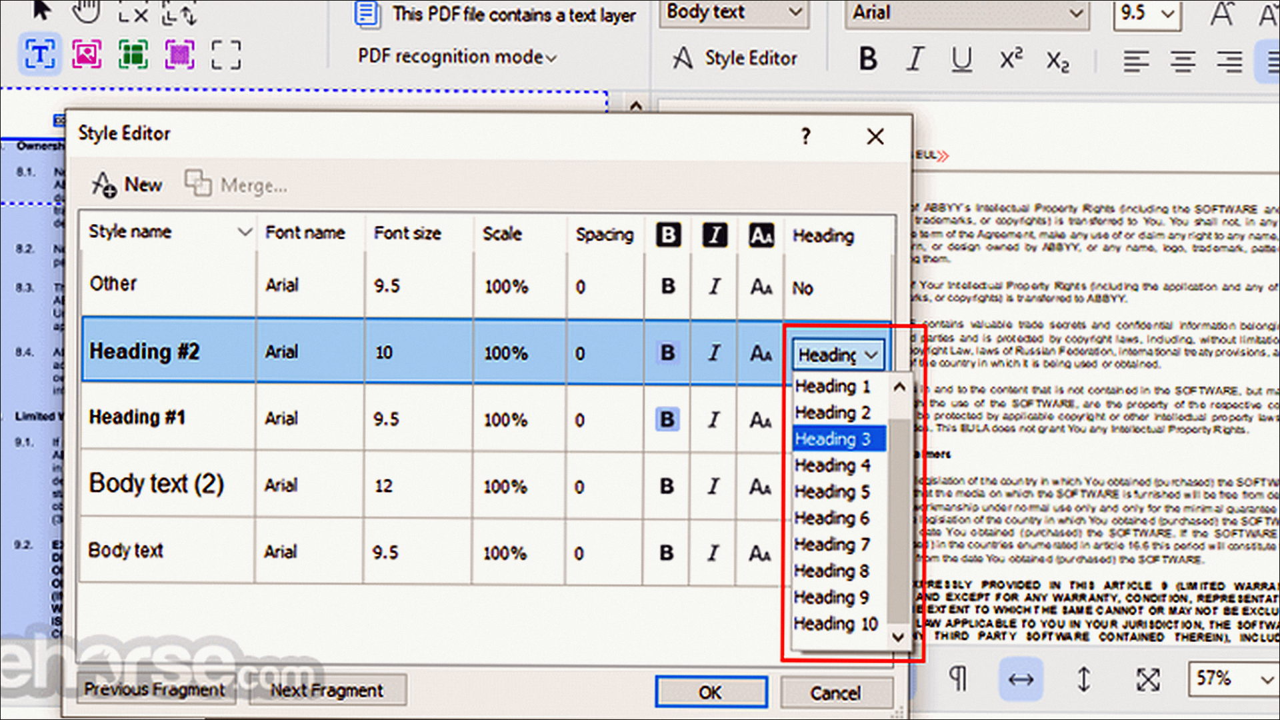Toggle bold for Heading #2 style
Viewport: 1280px width, 720px height.
(x=667, y=353)
